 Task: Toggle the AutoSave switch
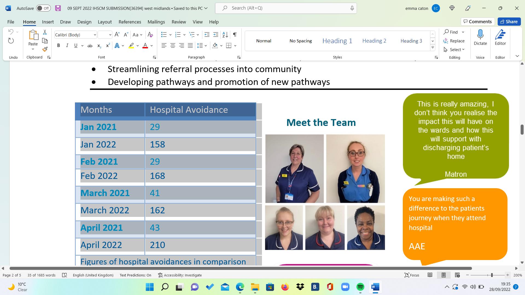43,8
